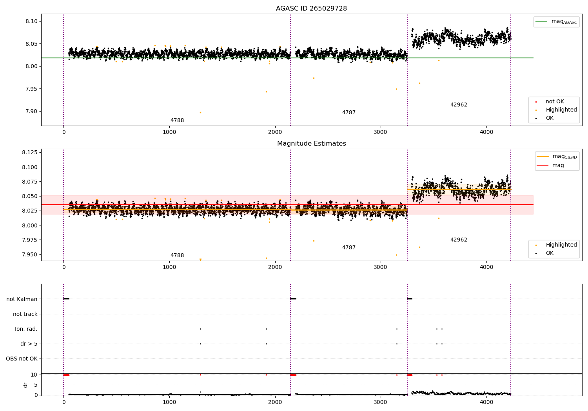Viewport: 588px width, 411px height.
Task: Click the 7.95 y-axis tick label
Action: (32, 89)
